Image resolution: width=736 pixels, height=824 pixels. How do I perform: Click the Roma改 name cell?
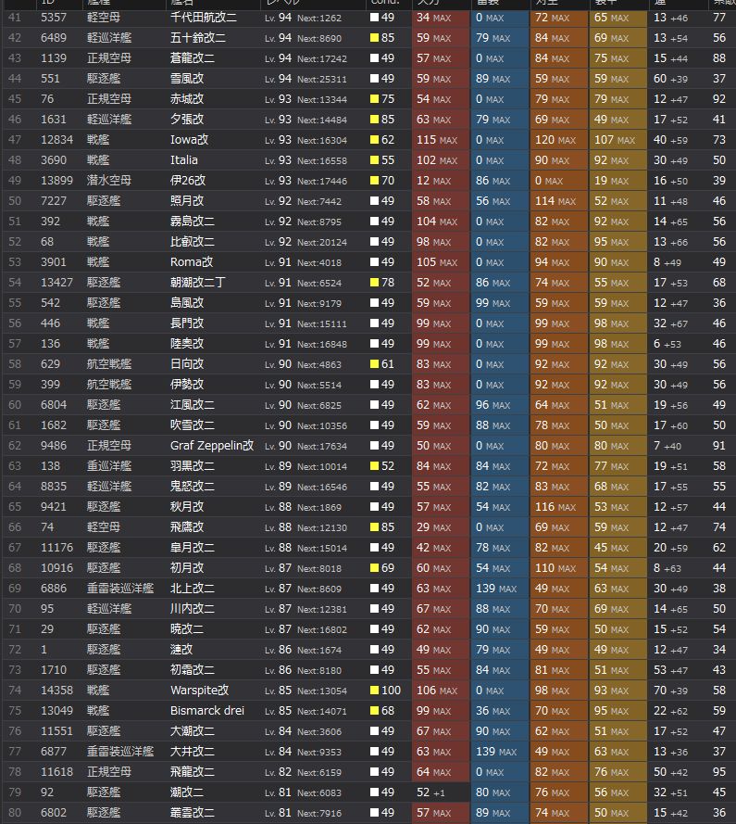pos(192,262)
